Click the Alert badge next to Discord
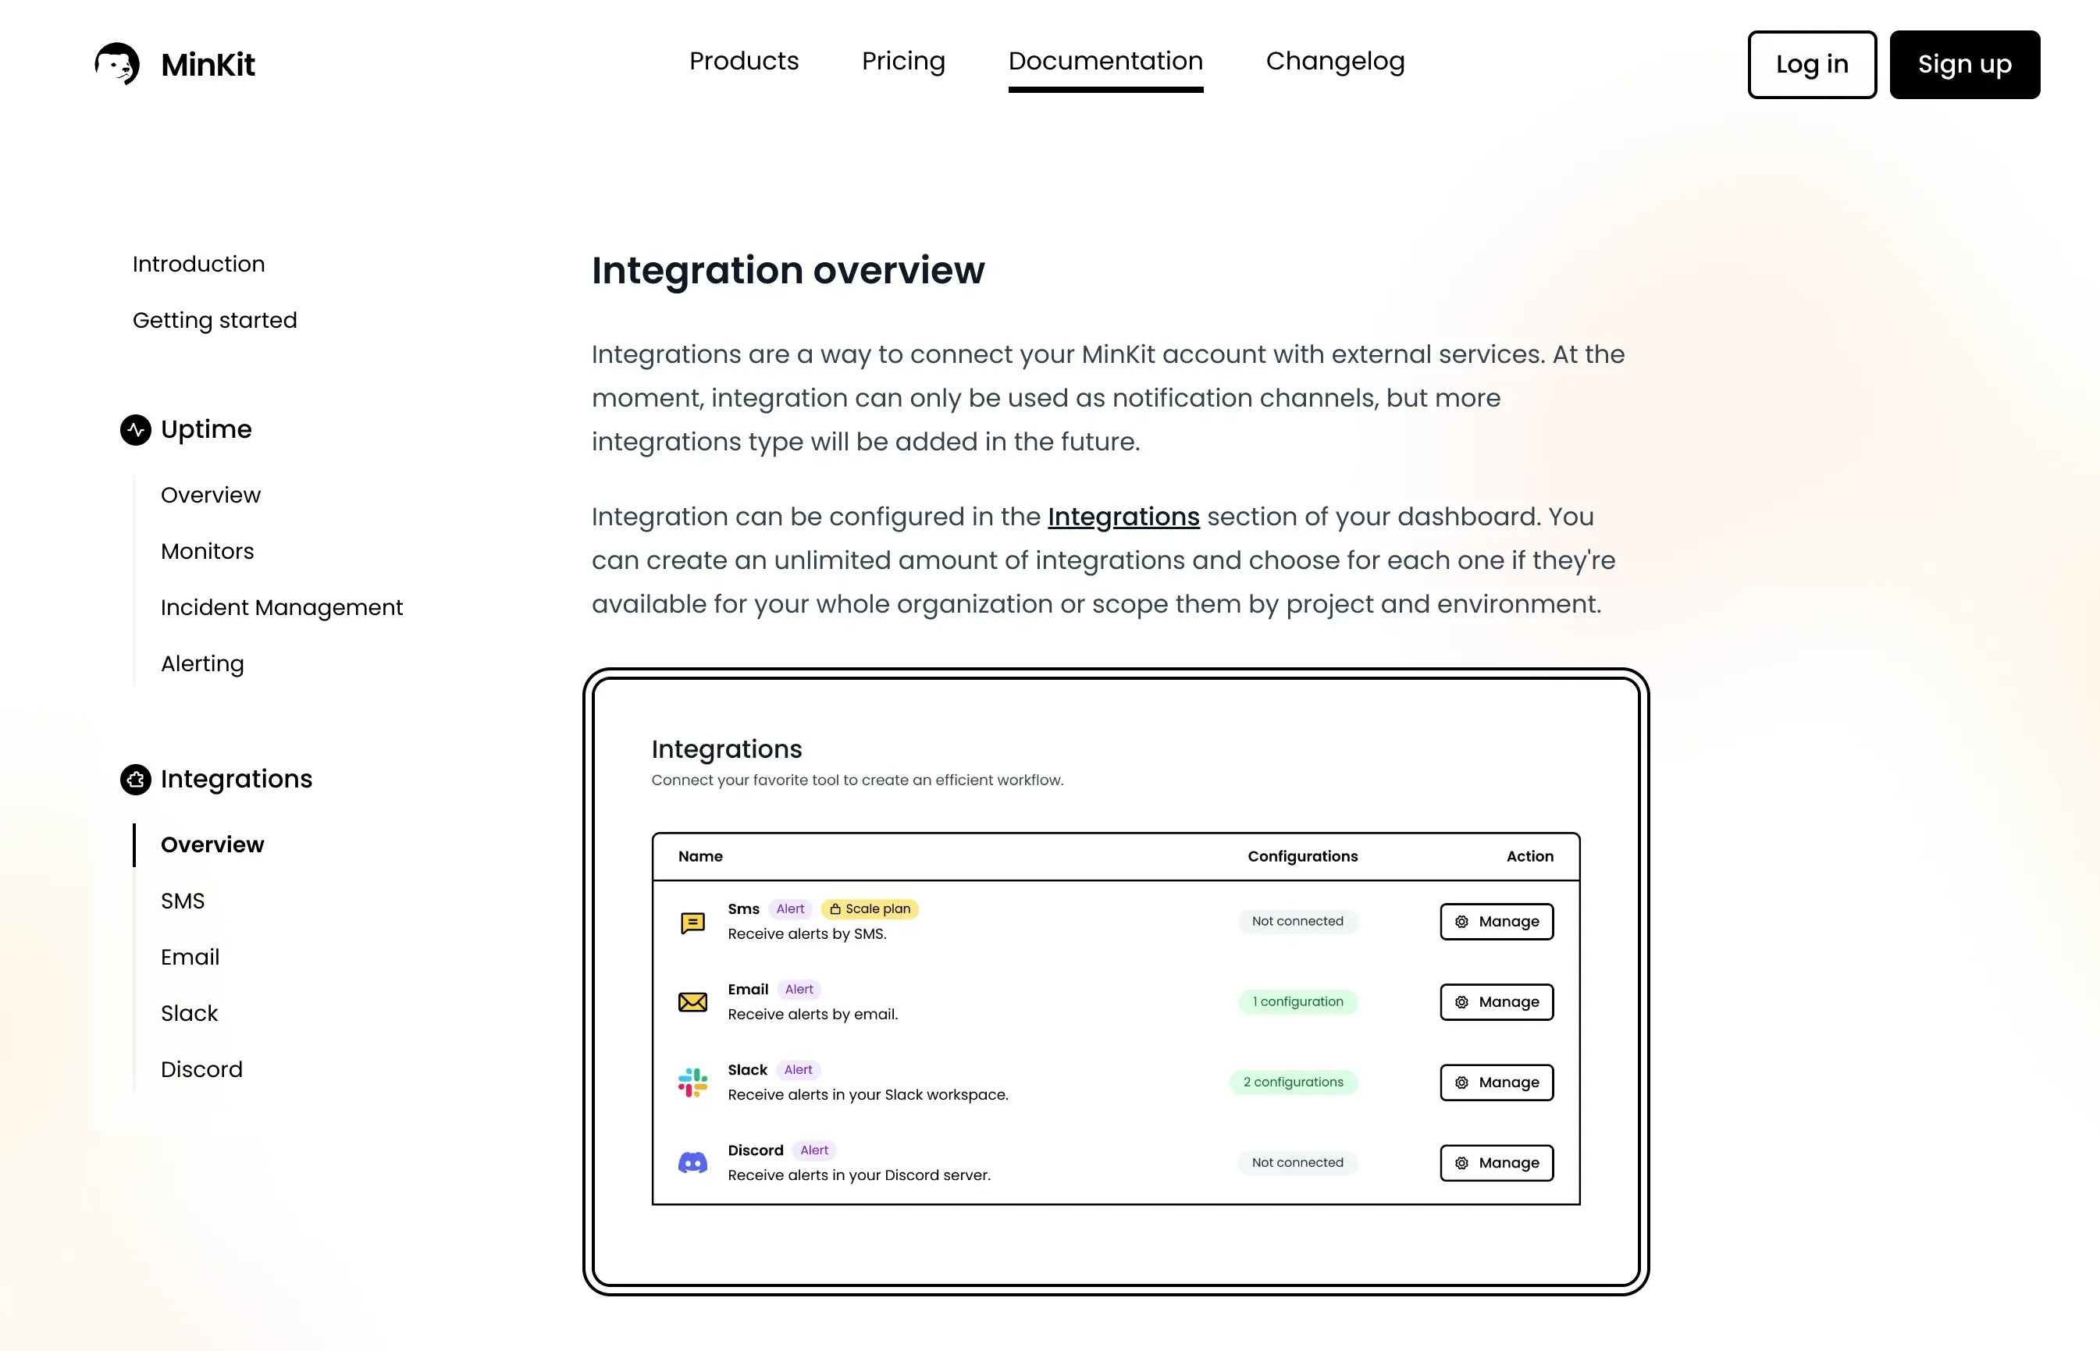2100x1351 pixels. pos(813,1150)
